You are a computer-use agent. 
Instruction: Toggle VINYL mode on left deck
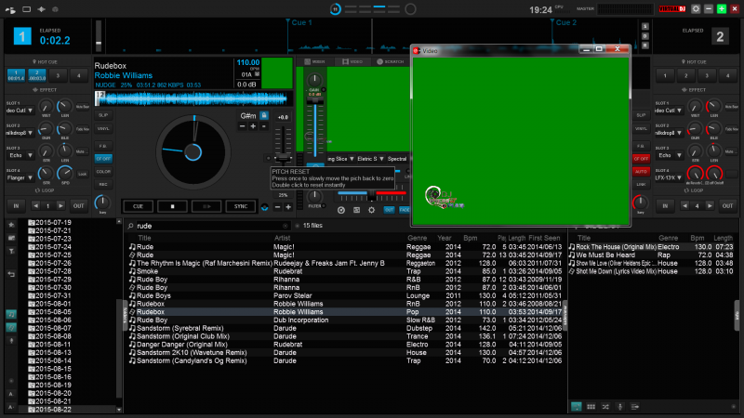coord(103,128)
